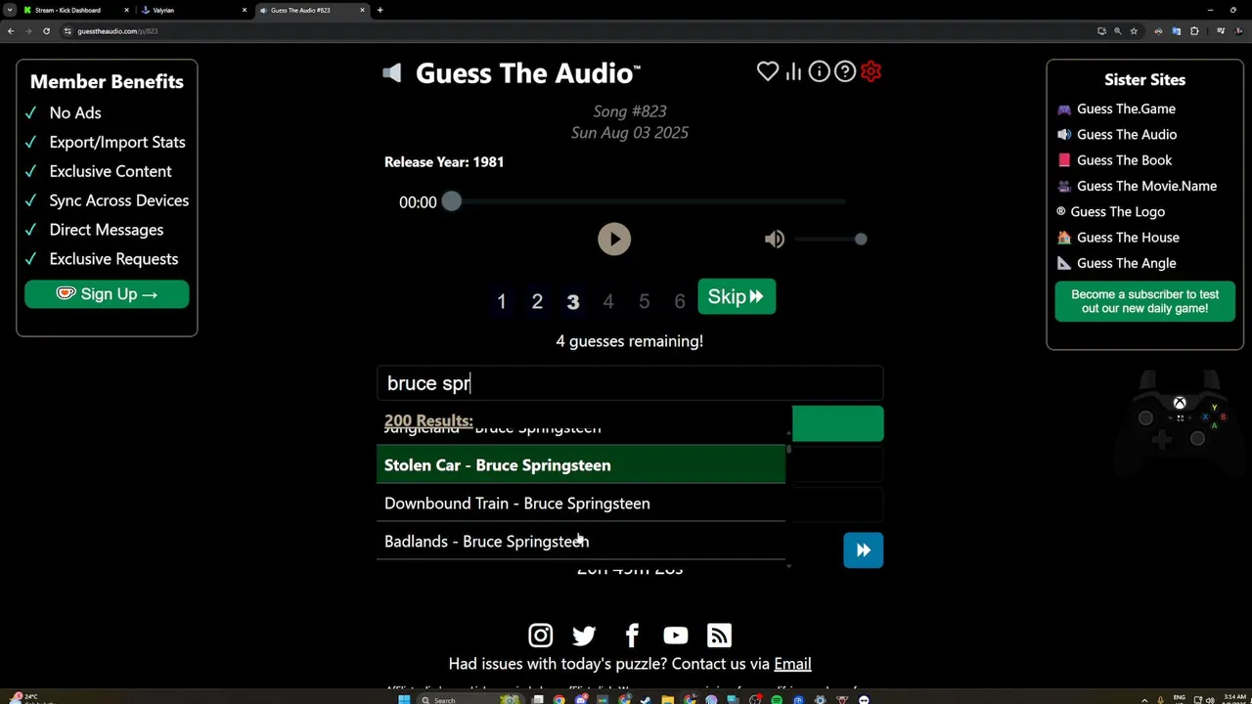Click the browser back arrow
Screen dimensions: 1252x704
tap(11, 31)
